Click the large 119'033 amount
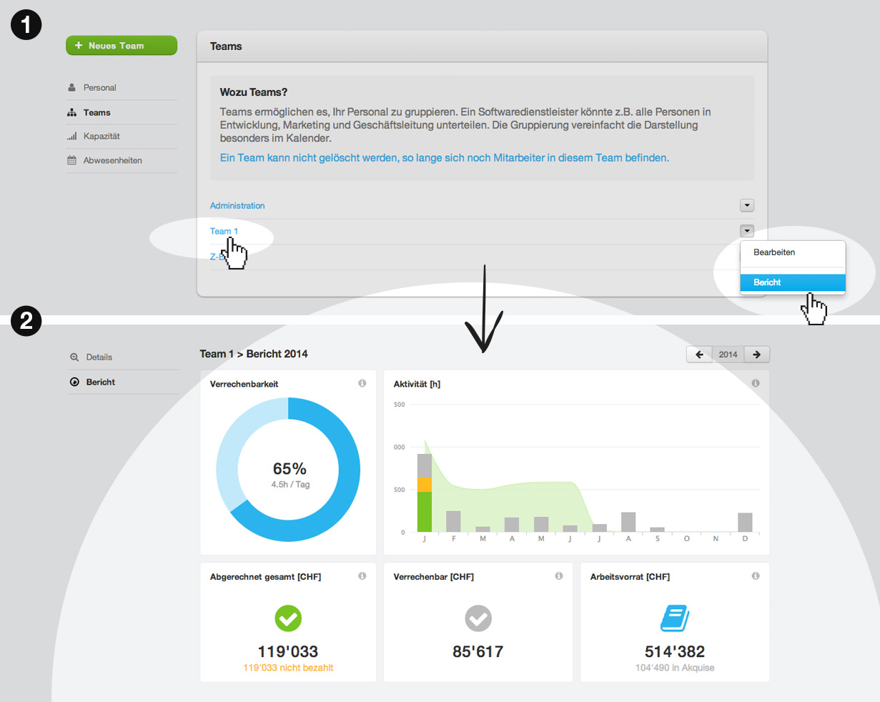Viewport: 880px width, 702px height. click(x=288, y=652)
